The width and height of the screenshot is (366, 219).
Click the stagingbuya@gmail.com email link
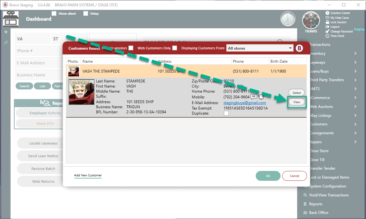245,103
